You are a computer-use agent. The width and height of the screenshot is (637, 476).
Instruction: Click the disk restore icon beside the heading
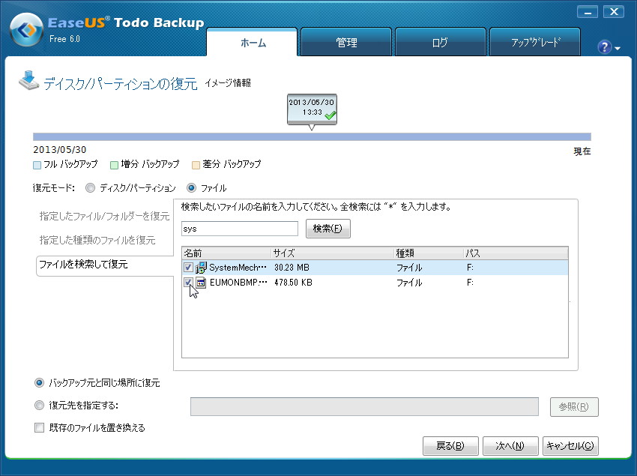28,80
